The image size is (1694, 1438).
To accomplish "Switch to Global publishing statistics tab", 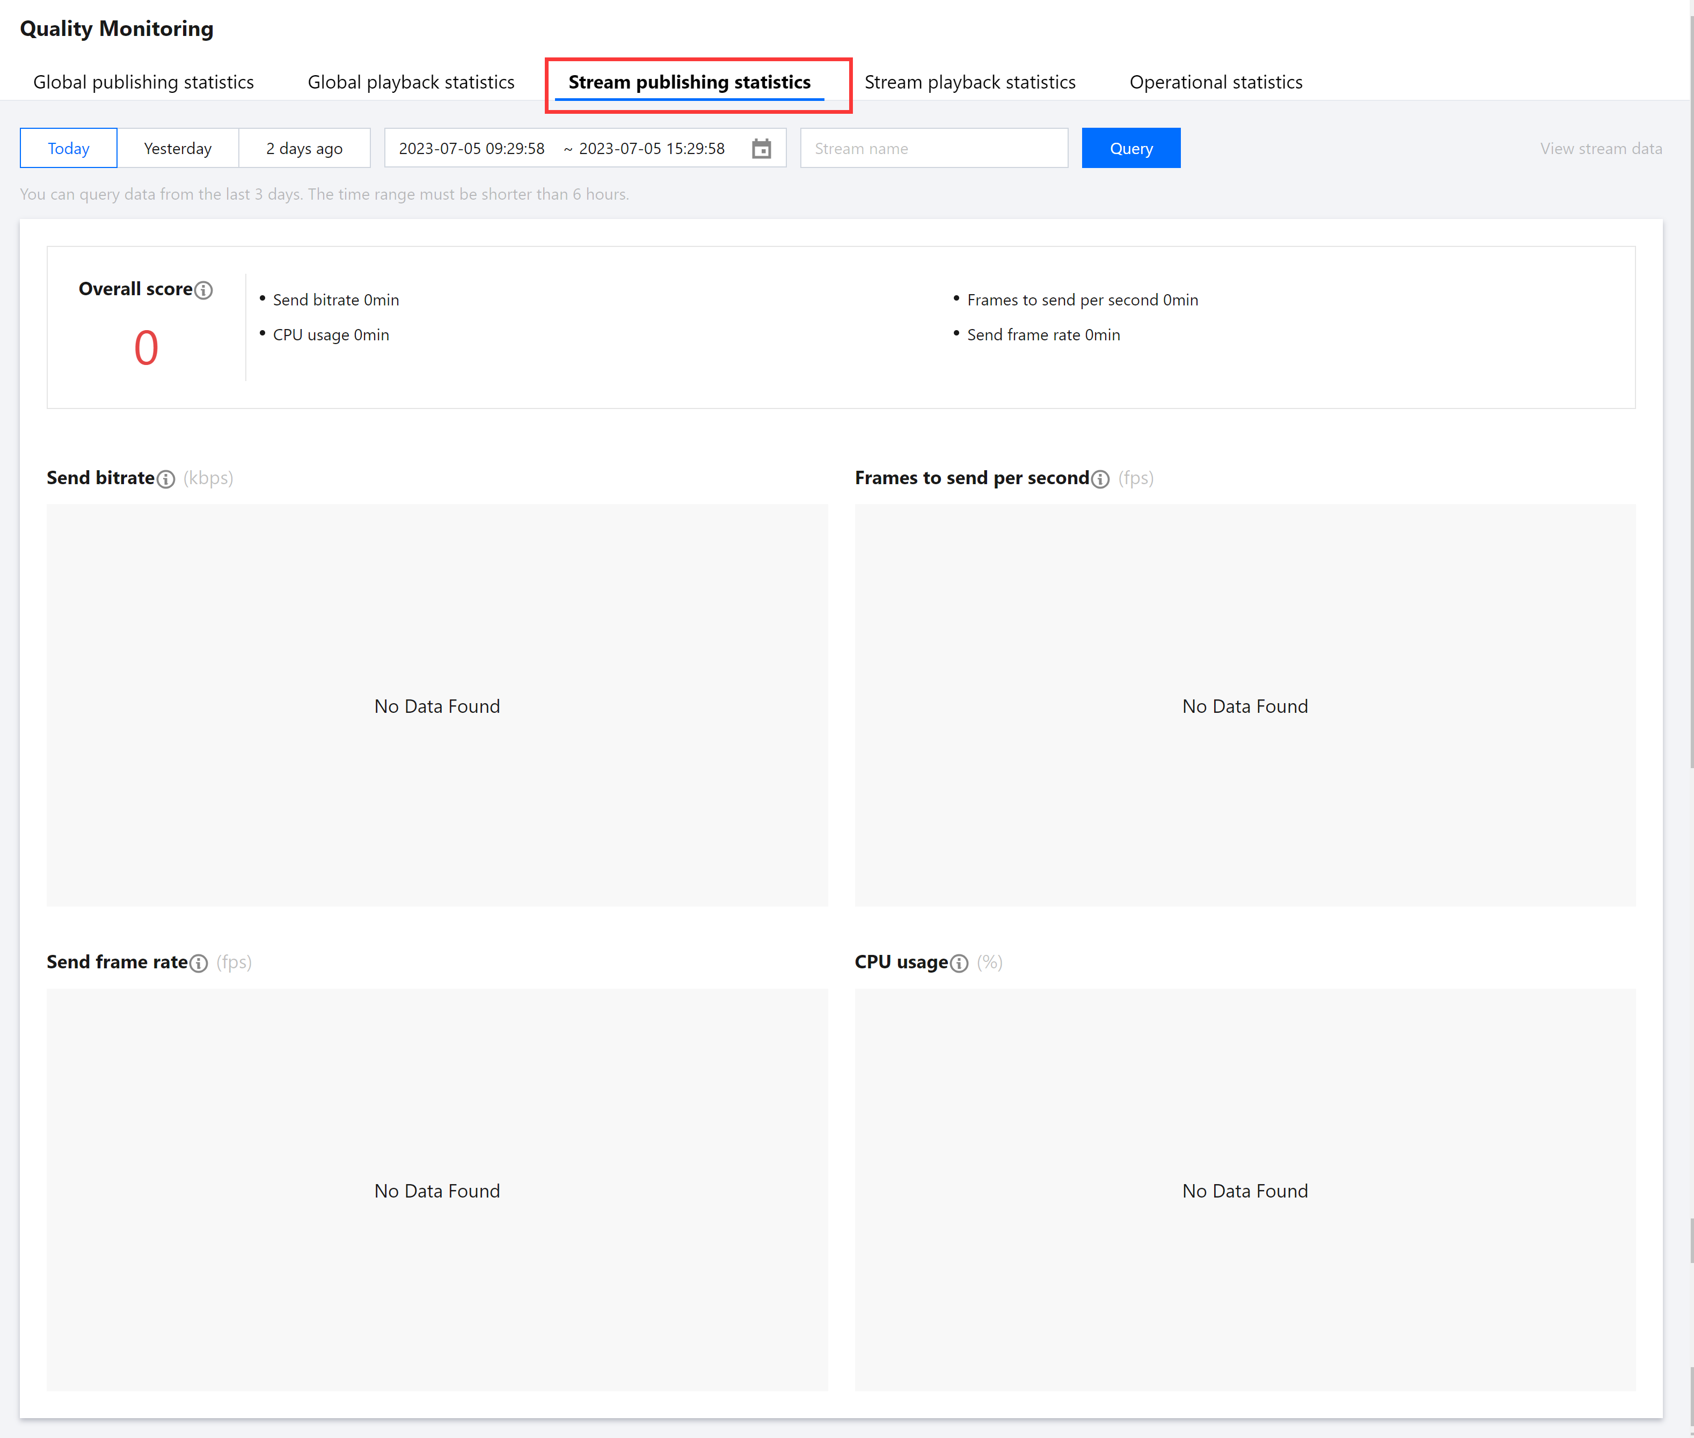I will pos(143,82).
